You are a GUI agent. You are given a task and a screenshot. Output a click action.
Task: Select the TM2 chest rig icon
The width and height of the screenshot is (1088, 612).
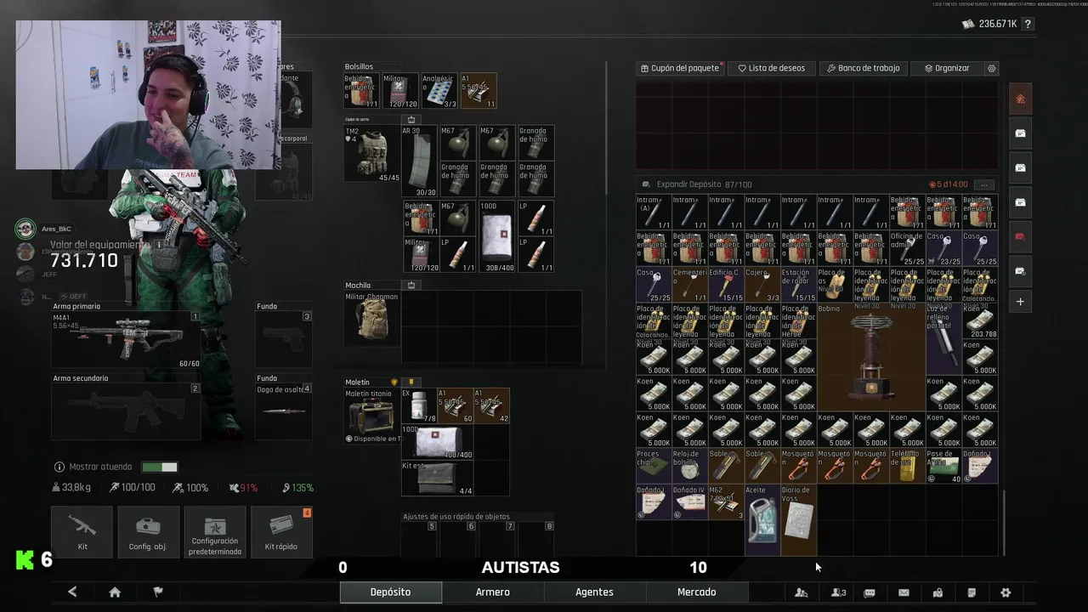[371, 154]
